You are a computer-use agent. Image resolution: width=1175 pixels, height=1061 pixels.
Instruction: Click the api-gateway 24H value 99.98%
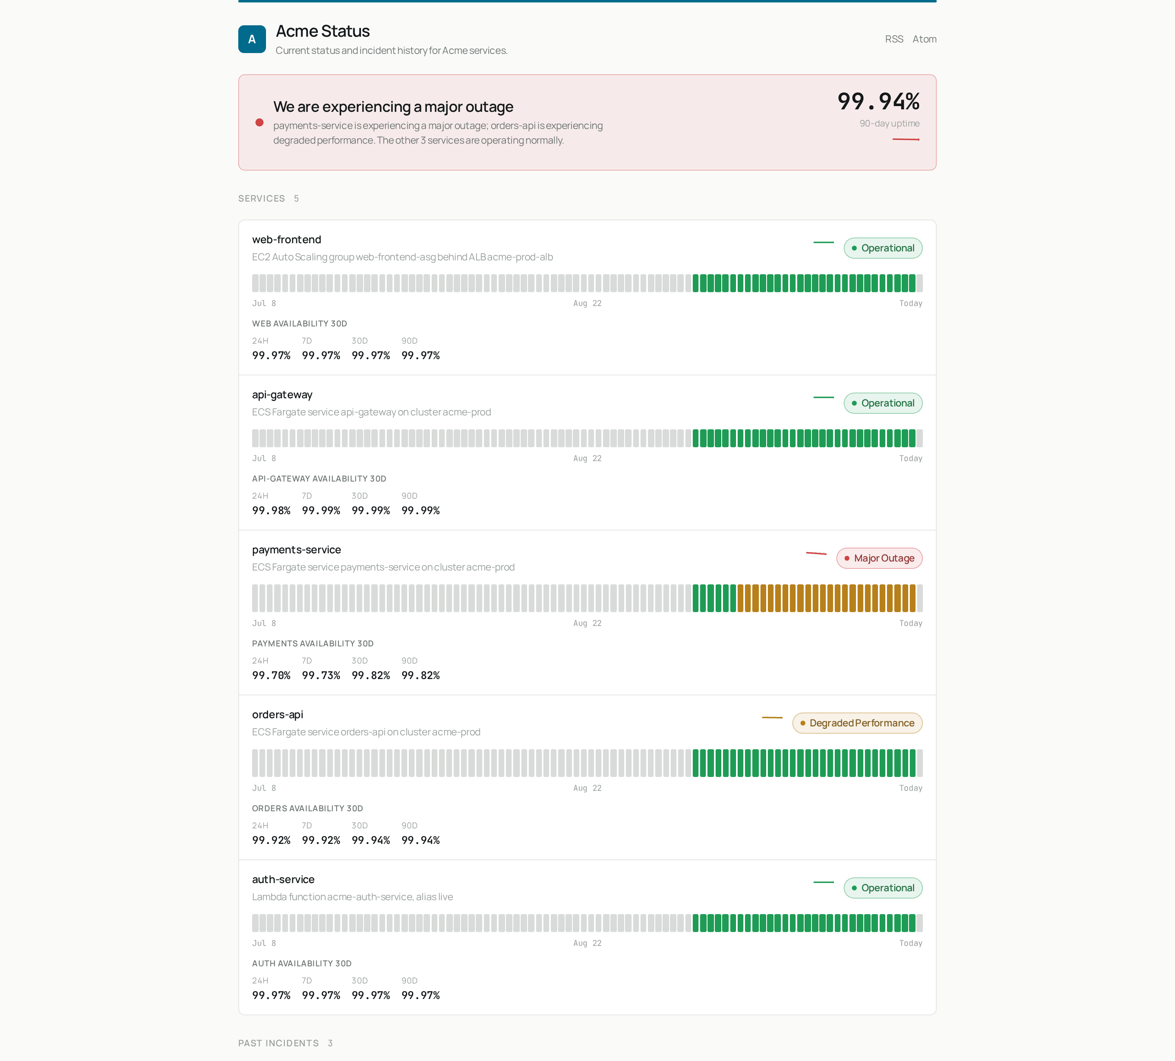pos(271,511)
